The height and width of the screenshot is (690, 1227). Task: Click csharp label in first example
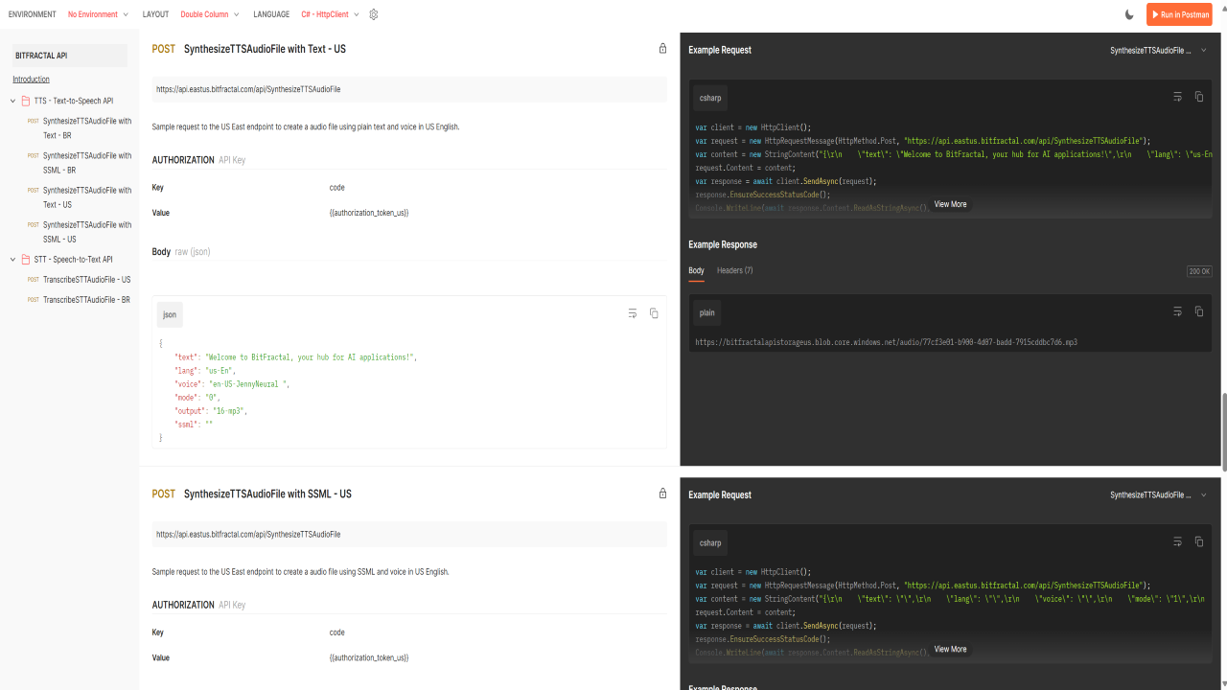click(710, 98)
